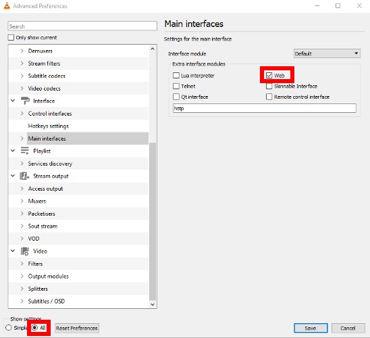Expand the Services discovery node
This screenshot has width=370, height=338.
pyautogui.click(x=22, y=164)
